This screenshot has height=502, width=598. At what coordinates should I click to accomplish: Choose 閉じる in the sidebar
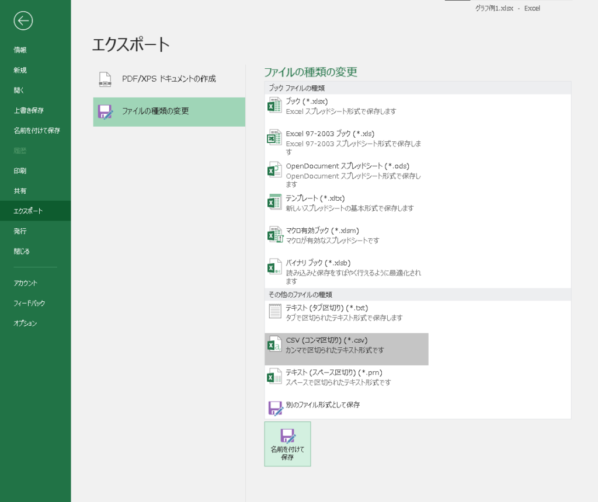point(22,251)
